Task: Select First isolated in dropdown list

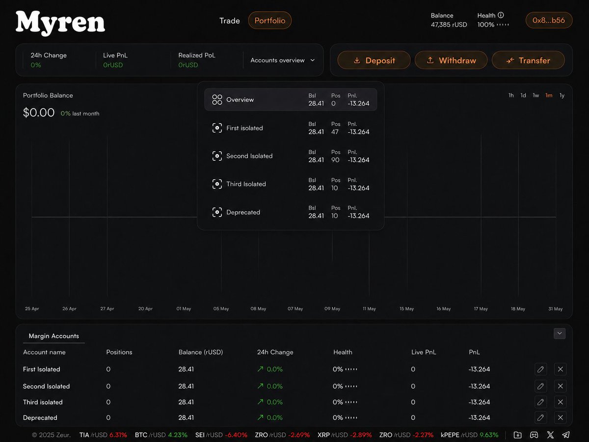Action: [291, 128]
